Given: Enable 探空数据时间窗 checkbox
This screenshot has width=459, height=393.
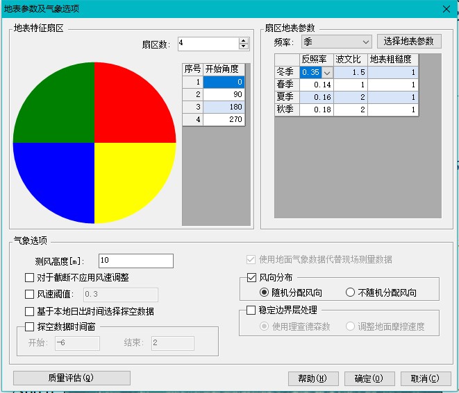Looking at the screenshot, I should [x=29, y=326].
